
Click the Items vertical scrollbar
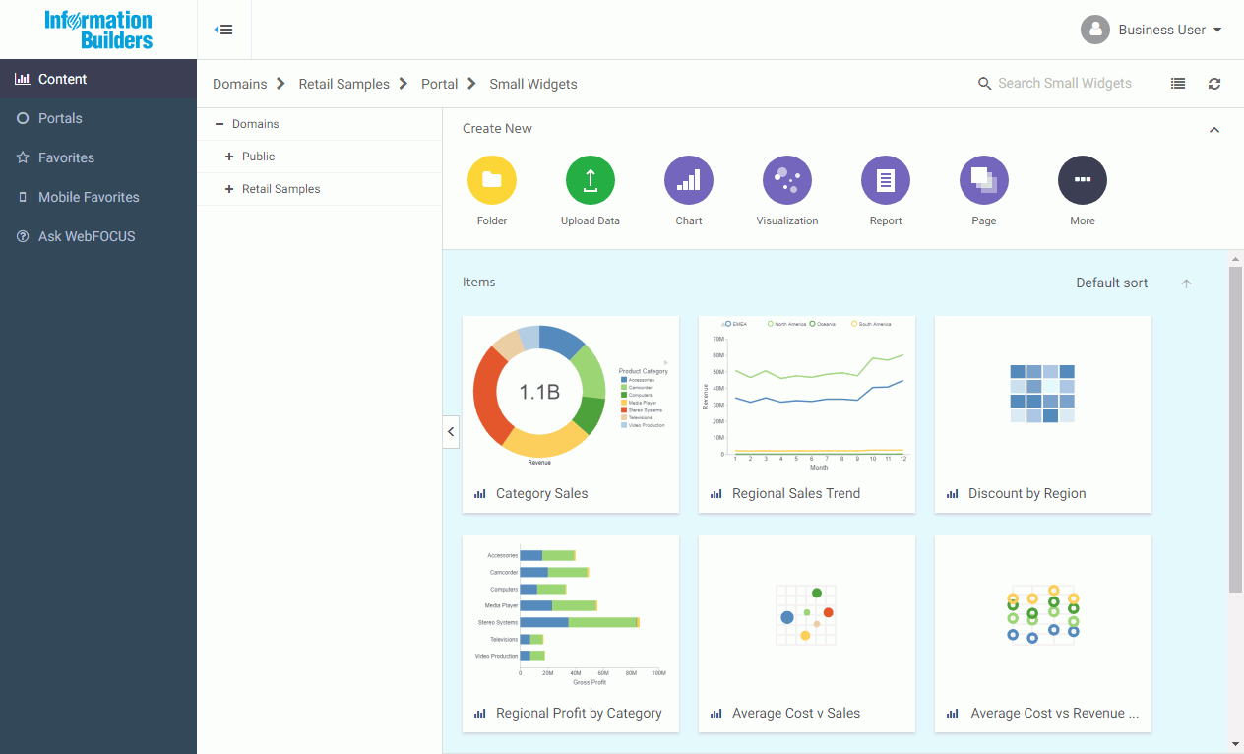tap(1236, 429)
